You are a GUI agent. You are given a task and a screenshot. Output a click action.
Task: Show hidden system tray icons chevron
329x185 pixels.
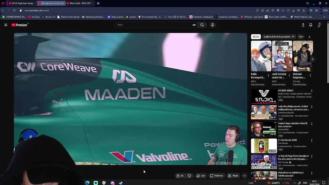tap(295, 183)
